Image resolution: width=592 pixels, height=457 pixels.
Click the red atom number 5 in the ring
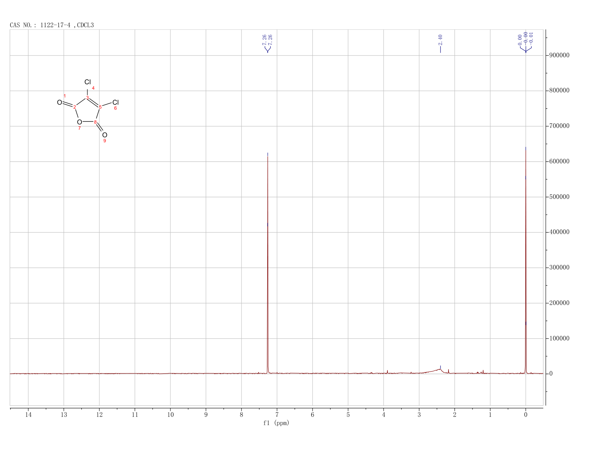point(100,107)
